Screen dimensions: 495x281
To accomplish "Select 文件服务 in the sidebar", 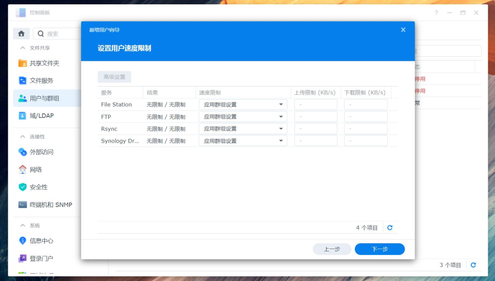I will pos(40,80).
